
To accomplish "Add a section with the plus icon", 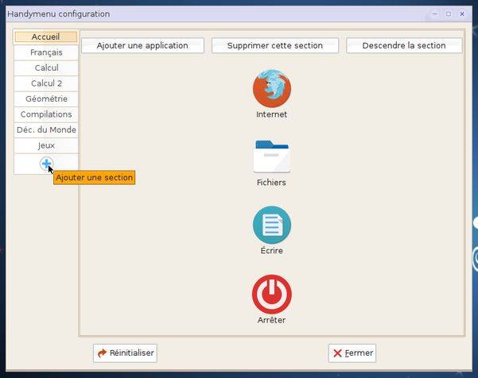I will tap(46, 164).
